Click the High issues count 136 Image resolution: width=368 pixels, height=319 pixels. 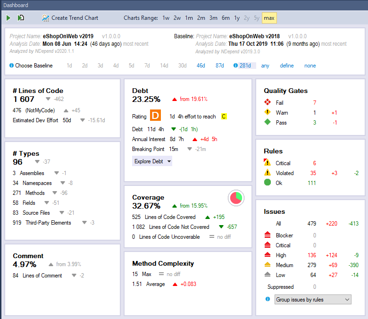pyautogui.click(x=311, y=255)
